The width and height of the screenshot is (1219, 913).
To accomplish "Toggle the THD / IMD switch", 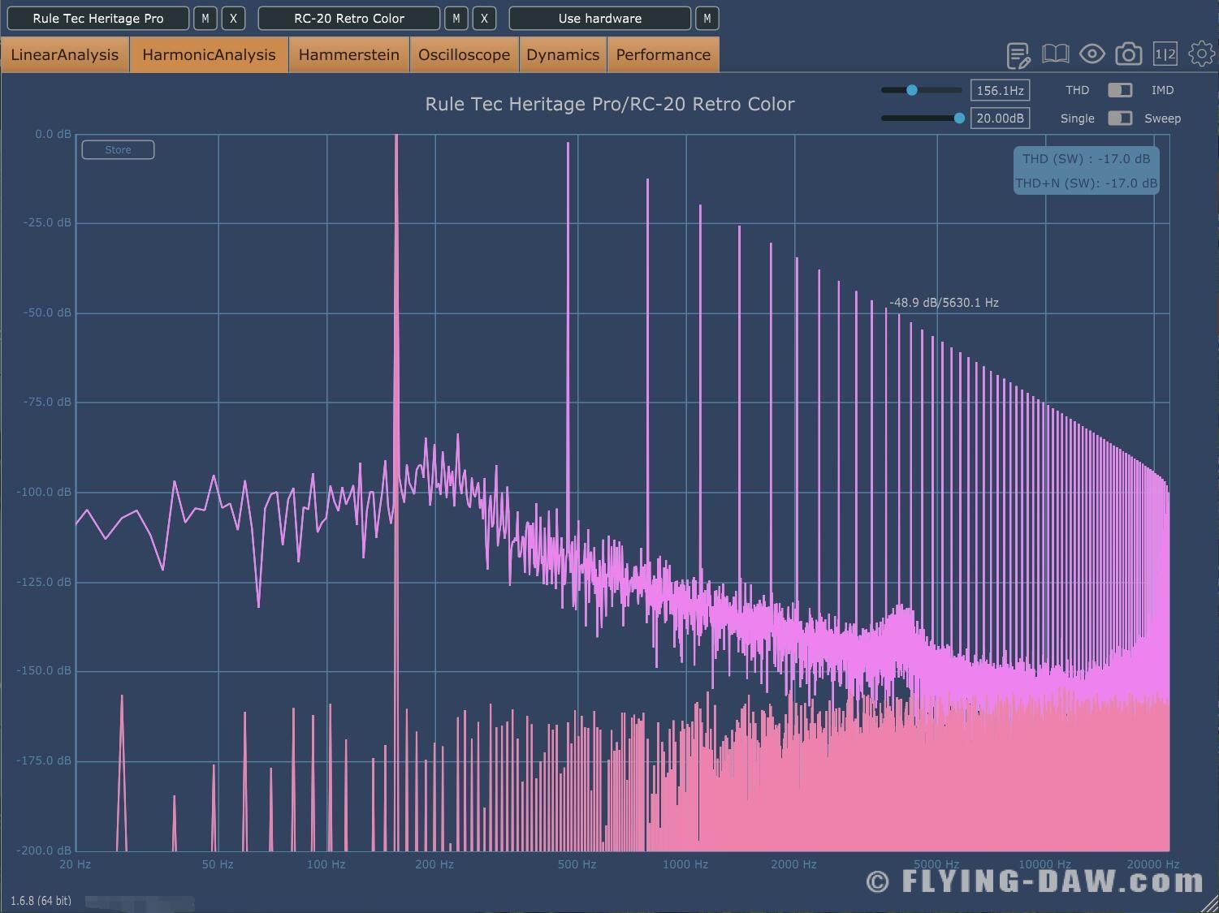I will [1120, 90].
